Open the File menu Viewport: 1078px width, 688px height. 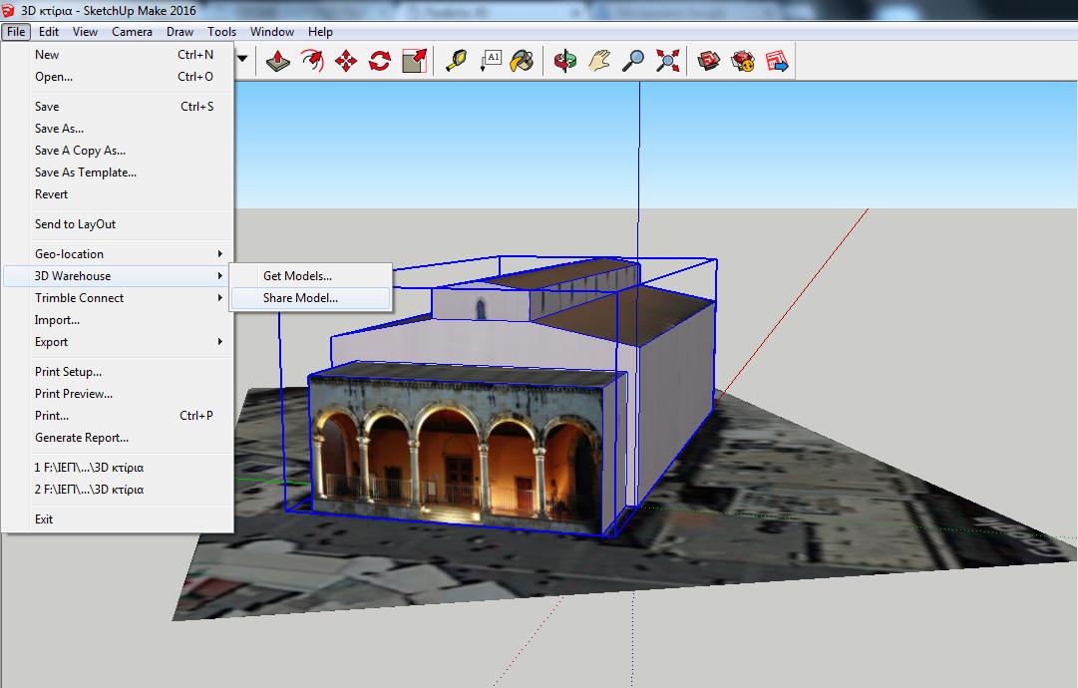point(16,32)
